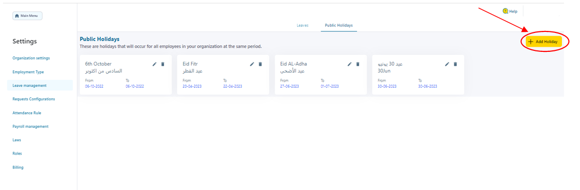Click the Main Menu button
580x190 pixels.
[x=27, y=16]
